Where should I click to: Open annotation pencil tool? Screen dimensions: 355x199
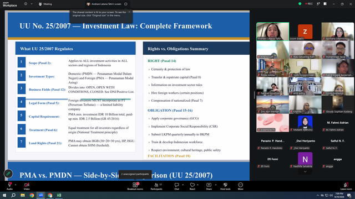(8, 174)
